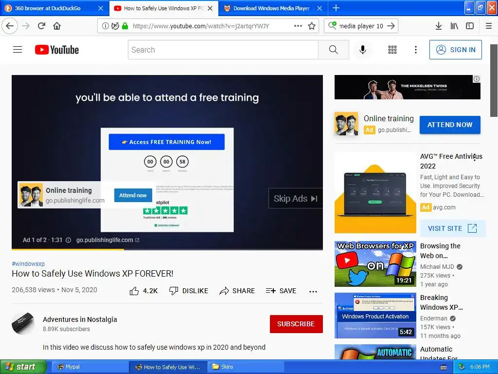
Task: Click Attend now in video ad overlay
Action: 133,195
